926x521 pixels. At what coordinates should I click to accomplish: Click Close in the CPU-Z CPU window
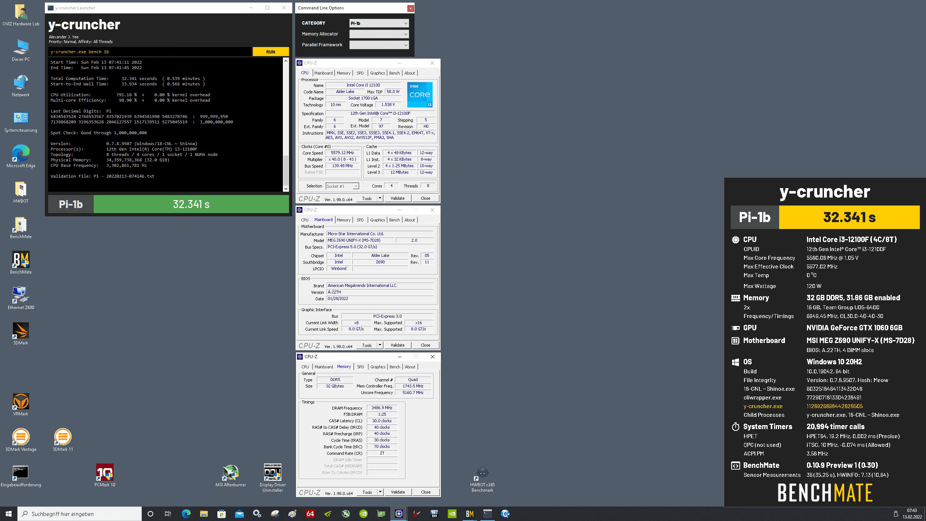[425, 198]
